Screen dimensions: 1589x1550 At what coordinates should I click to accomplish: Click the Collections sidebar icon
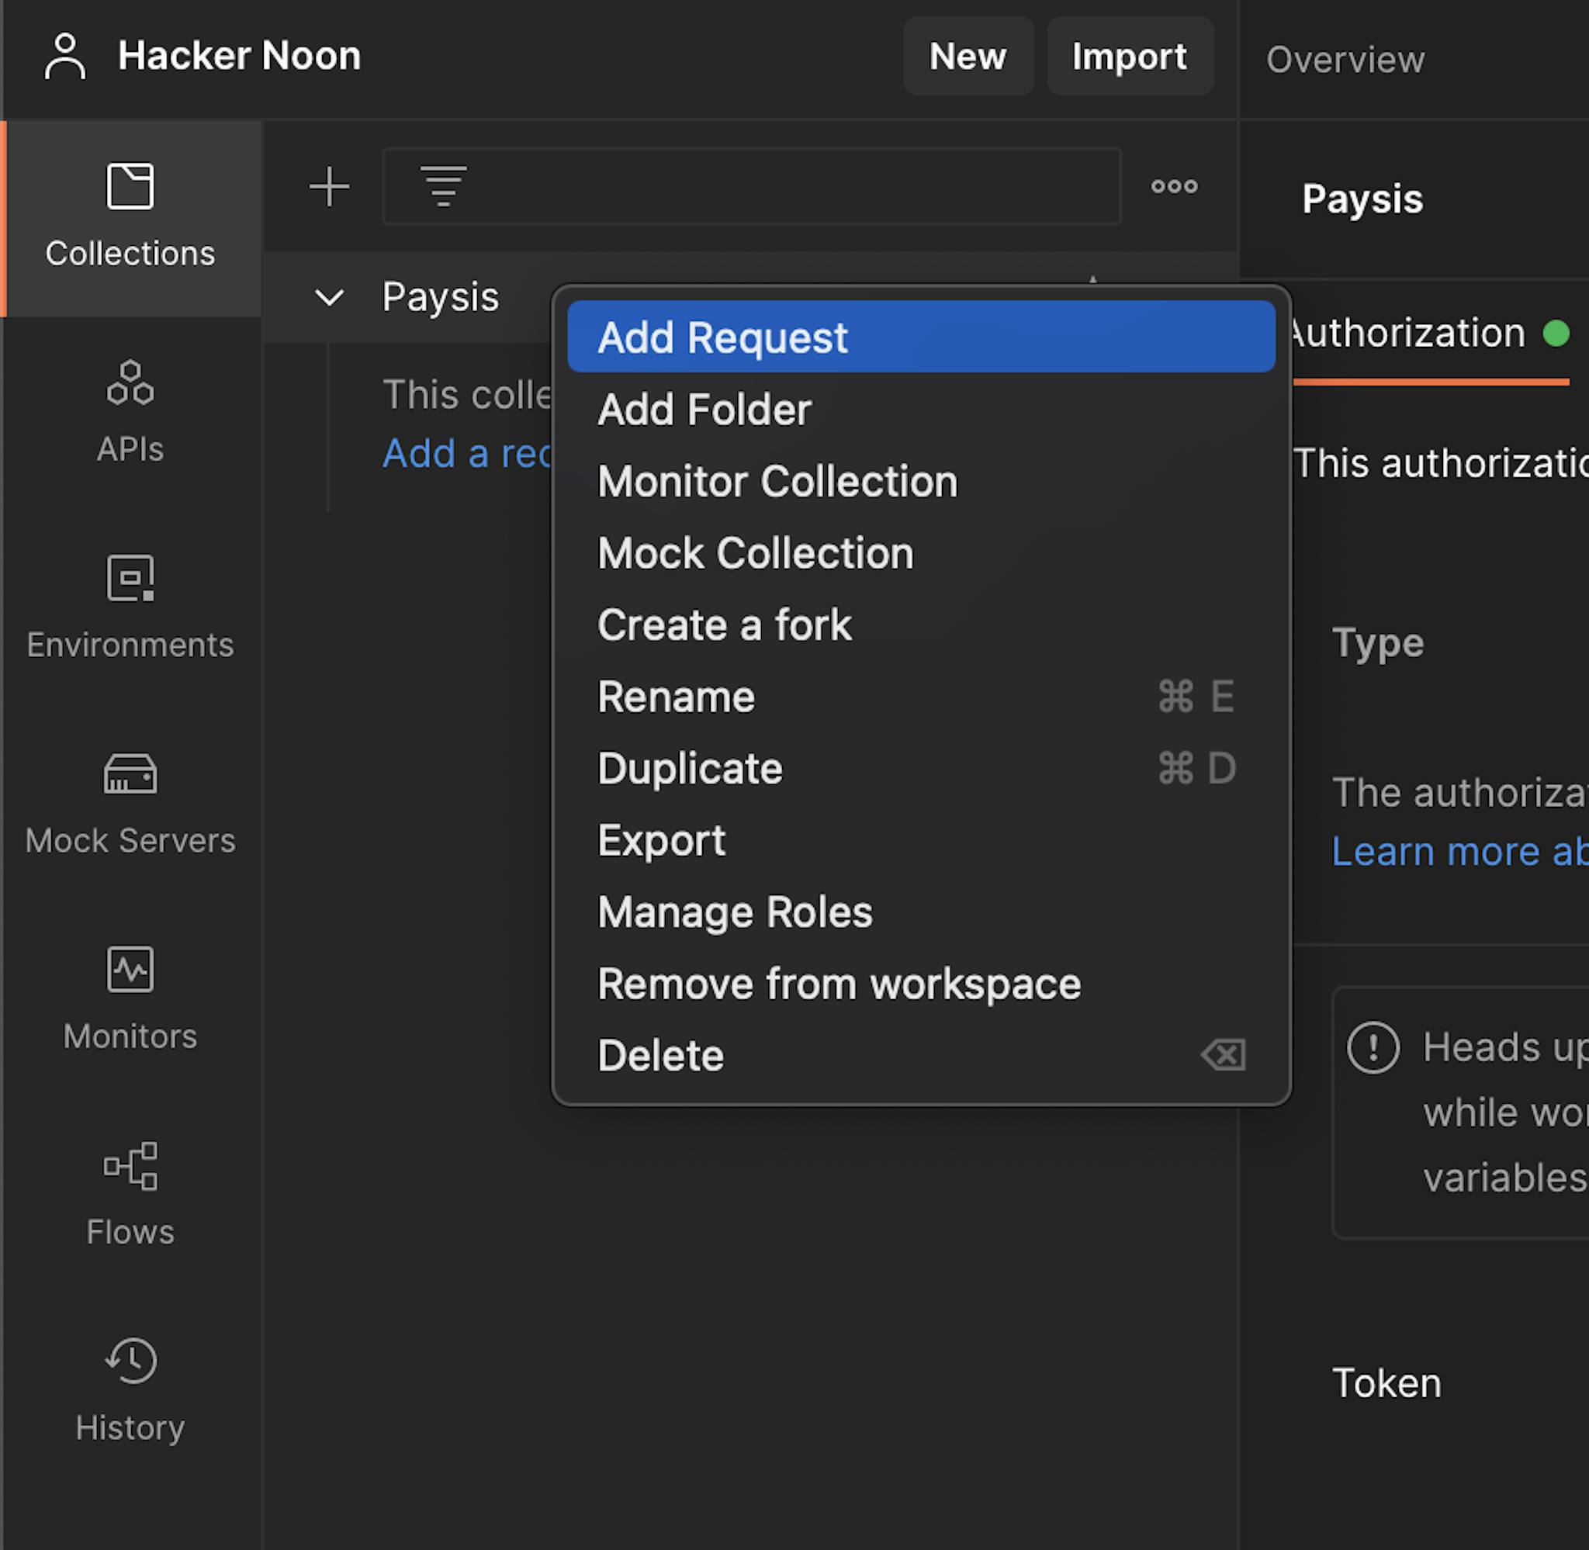130,185
